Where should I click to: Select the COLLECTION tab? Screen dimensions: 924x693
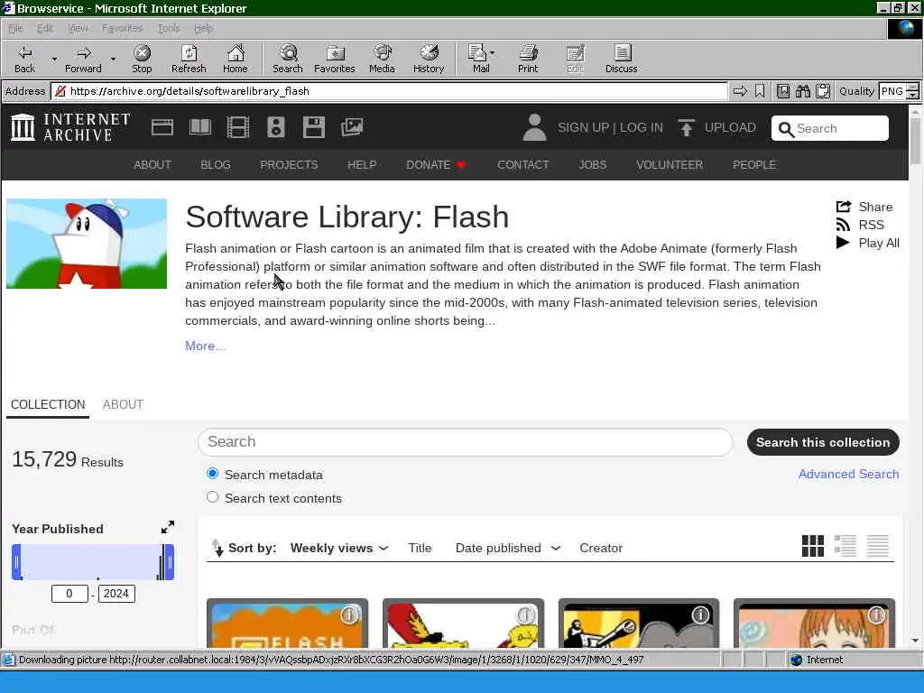coord(48,404)
